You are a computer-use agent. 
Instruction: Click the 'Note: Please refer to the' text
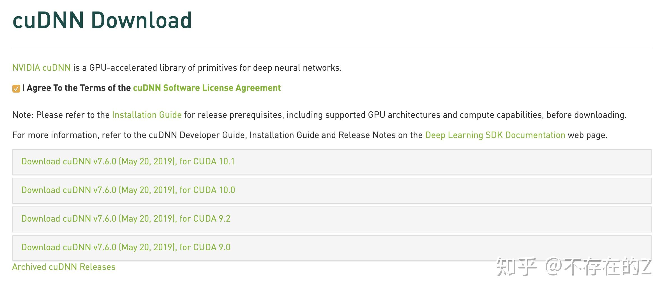(61, 115)
